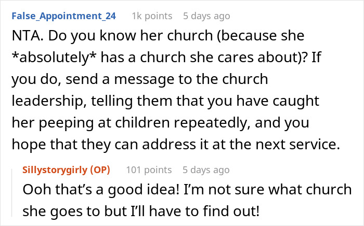The width and height of the screenshot is (364, 226).
Task: Click the "101 points" score label
Action: (x=149, y=169)
